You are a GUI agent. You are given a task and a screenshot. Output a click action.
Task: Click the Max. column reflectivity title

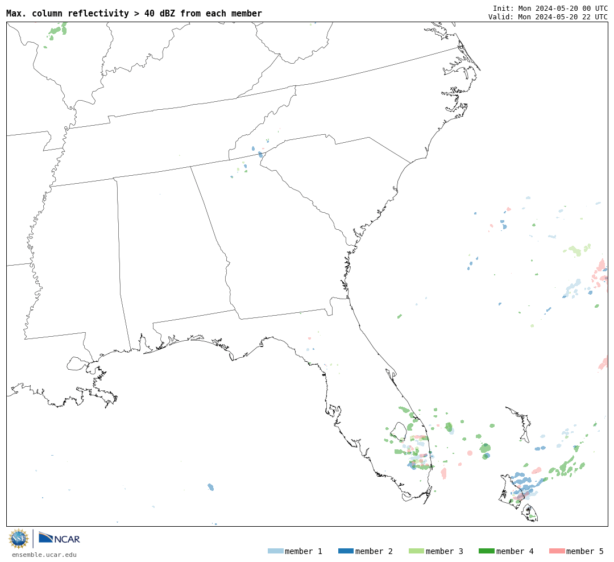click(x=134, y=13)
